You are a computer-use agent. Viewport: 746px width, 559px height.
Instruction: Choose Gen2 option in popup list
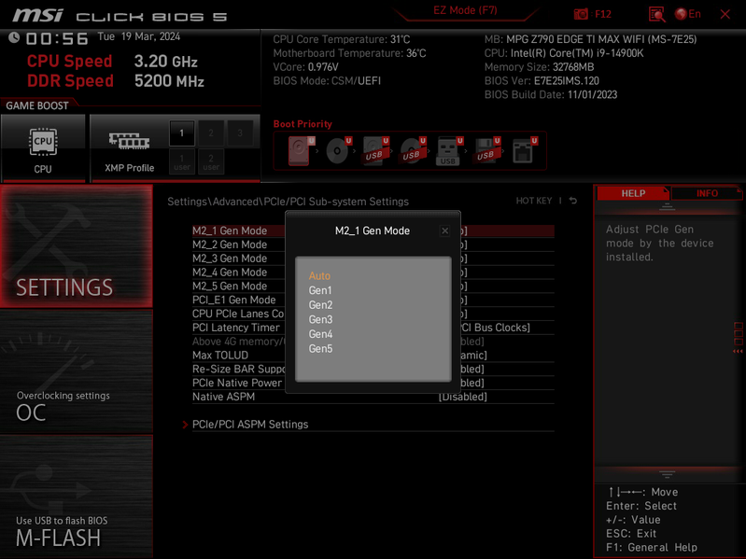pos(320,305)
